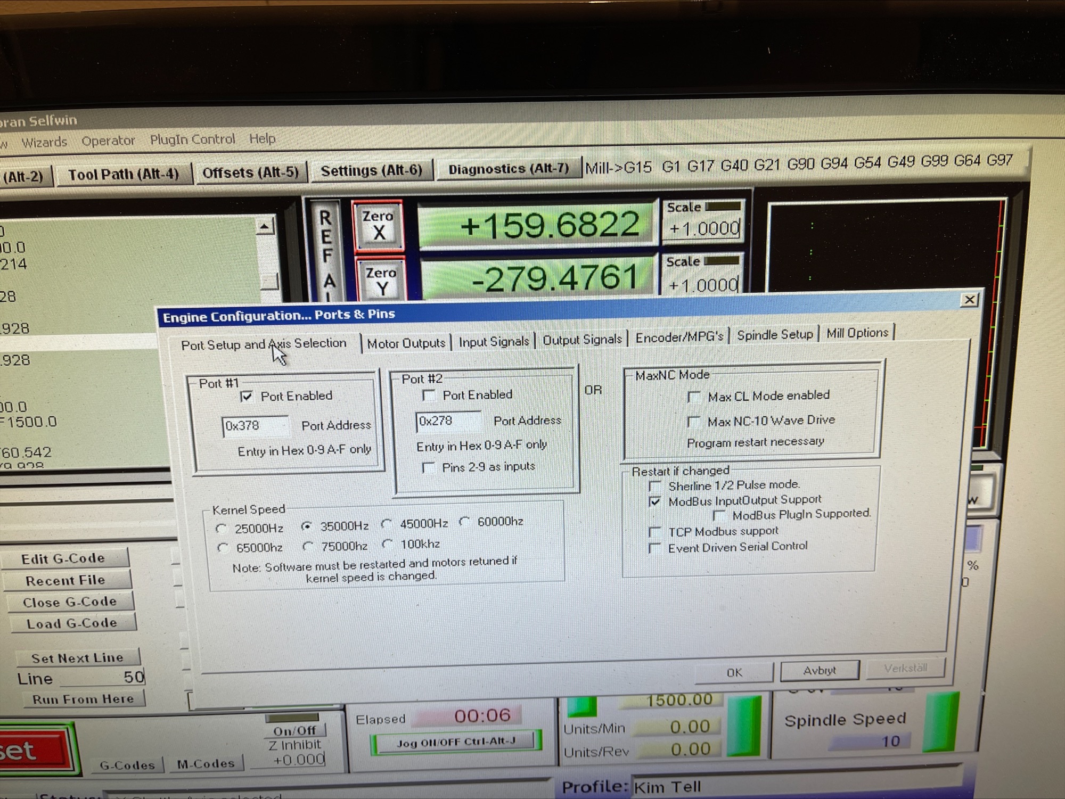Open the Diagnostics (Alt-7) screen tab
1065x799 pixels.
point(508,169)
